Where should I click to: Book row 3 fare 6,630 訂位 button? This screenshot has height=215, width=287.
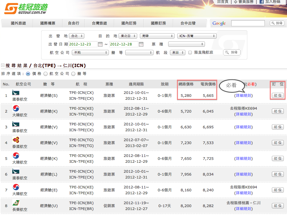click(278, 127)
